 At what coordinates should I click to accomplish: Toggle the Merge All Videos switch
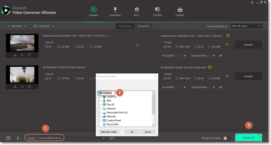[226, 138]
